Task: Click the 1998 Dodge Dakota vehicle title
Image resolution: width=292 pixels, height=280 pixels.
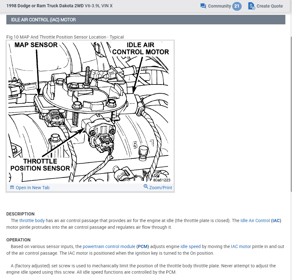Action: coord(59,6)
